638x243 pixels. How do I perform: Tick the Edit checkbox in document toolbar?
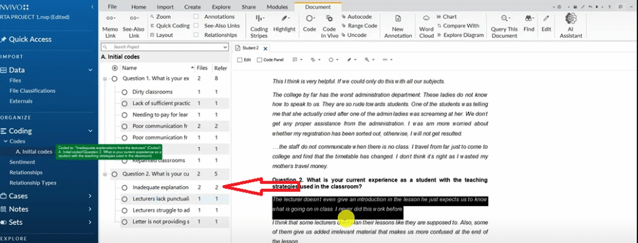240,59
